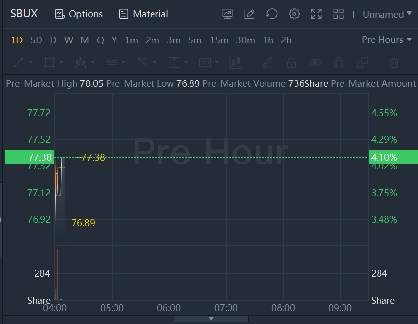
Task: Click the edit drawing pencil icon
Action: pos(250,14)
